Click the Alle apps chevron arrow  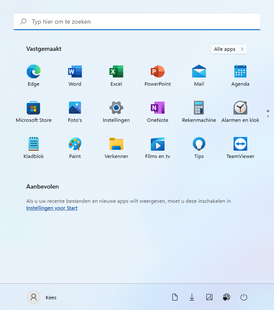click(242, 49)
